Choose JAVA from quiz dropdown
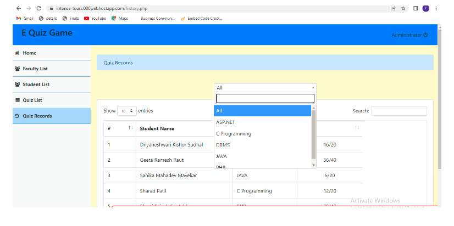This screenshot has height=226, width=454. (x=262, y=156)
